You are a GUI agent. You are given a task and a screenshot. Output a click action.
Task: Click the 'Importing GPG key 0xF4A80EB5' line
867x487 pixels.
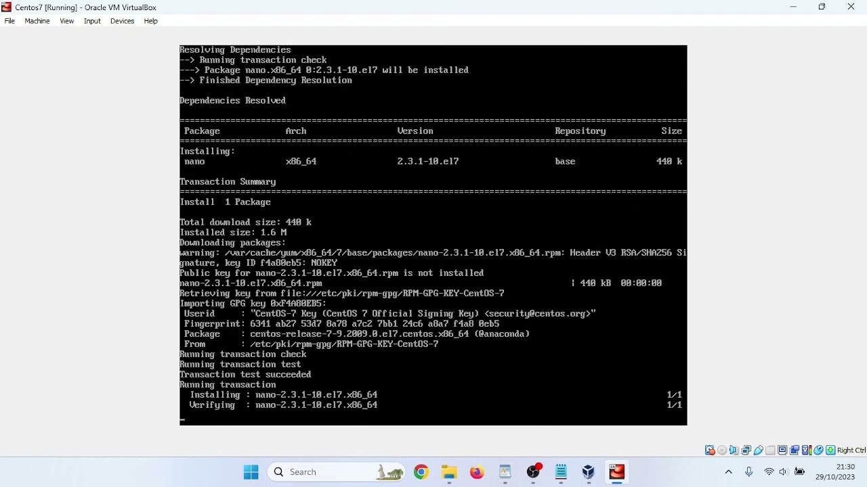click(253, 304)
